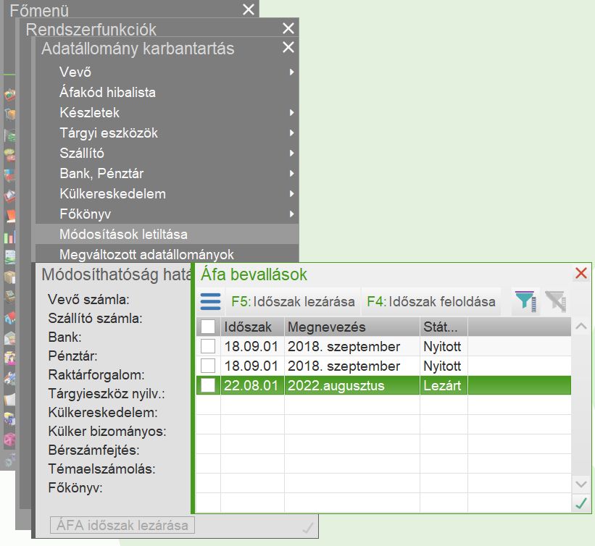
Task: Click F4: Időszak feloldása button
Action: 430,301
